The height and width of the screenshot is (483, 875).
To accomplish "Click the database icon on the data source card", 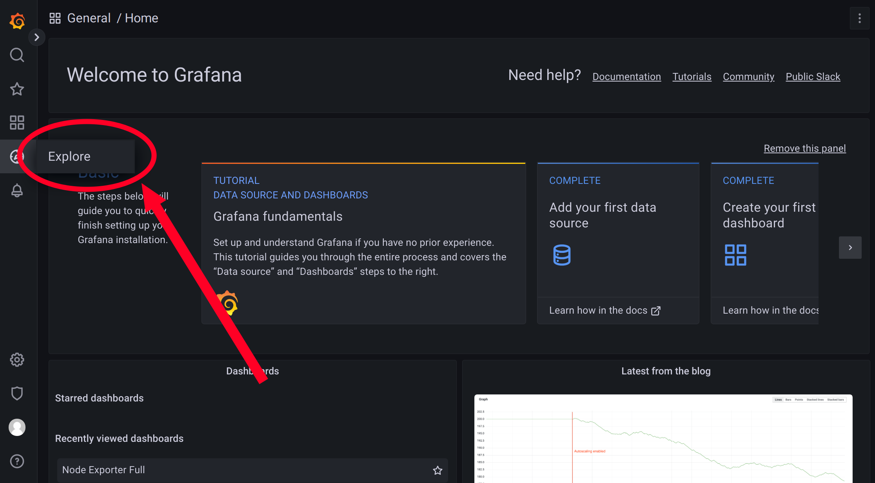I will 562,255.
